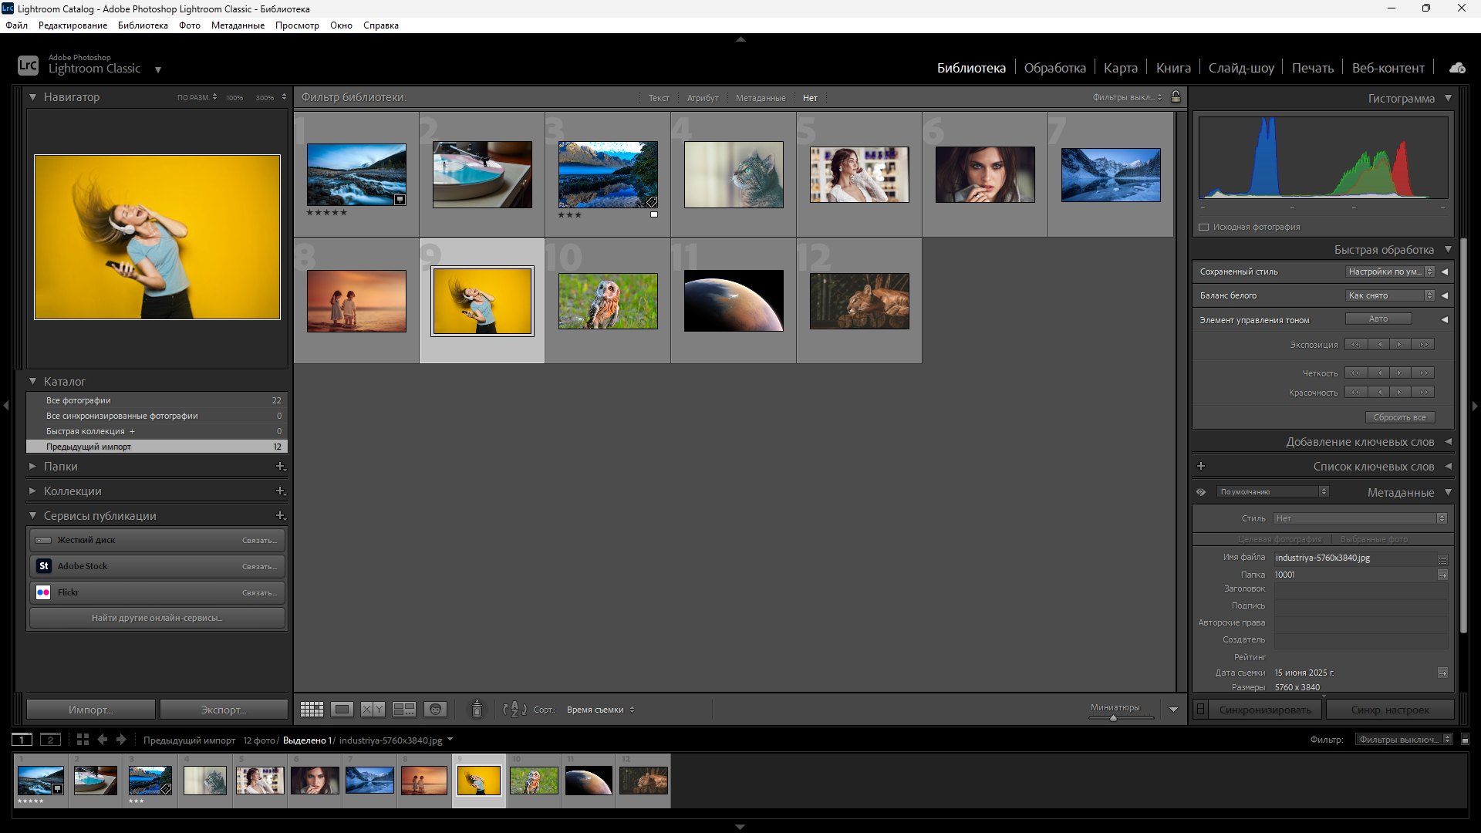Switch to Grid view mode

(312, 710)
